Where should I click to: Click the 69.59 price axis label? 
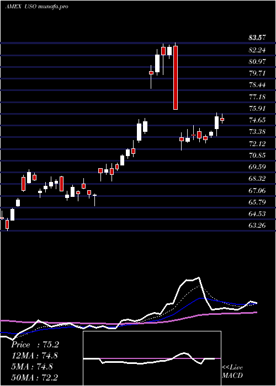coord(257,167)
